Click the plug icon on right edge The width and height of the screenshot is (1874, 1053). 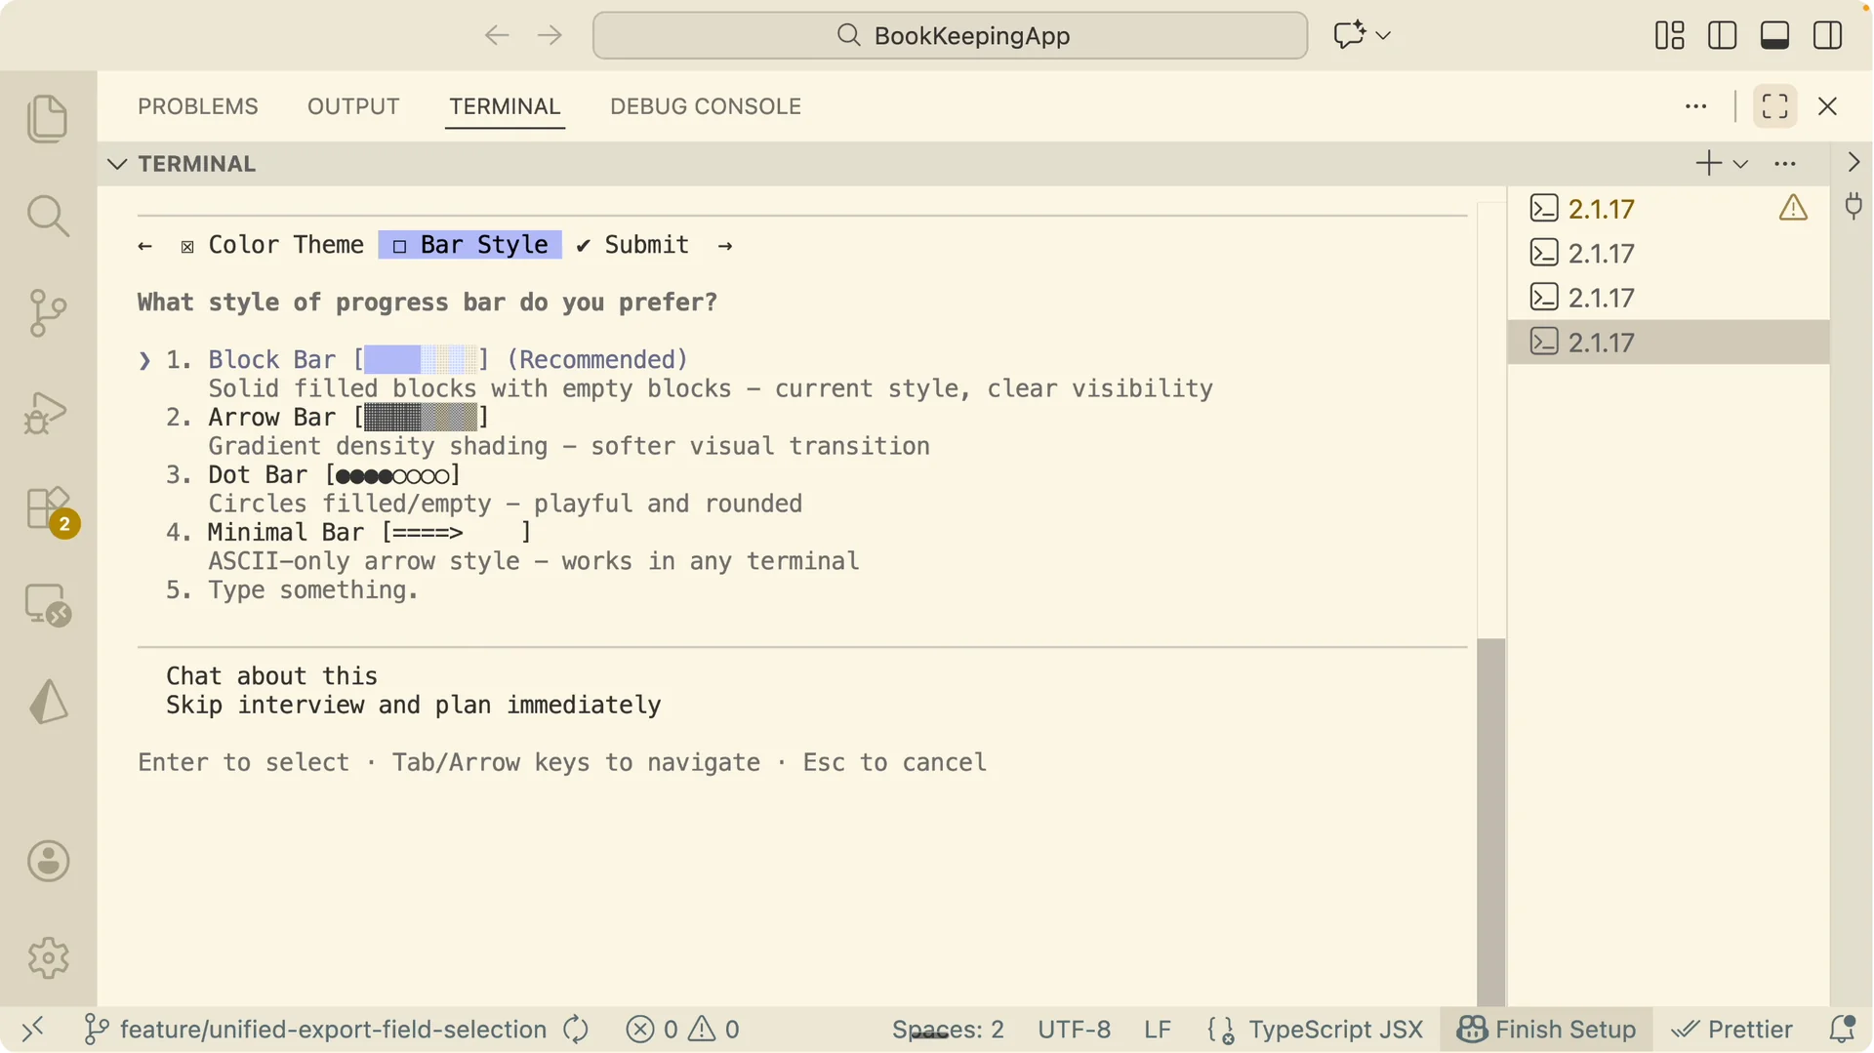pos(1853,207)
